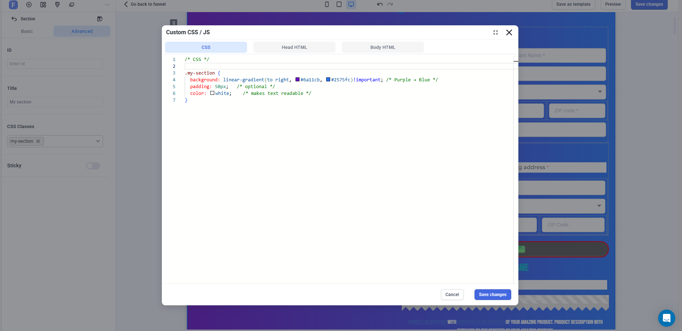682x331 pixels.
Task: Click Save changes in the CSS dialog
Action: point(492,295)
